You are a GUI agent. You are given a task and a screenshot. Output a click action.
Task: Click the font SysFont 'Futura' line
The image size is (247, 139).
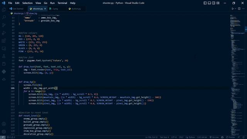(43, 61)
